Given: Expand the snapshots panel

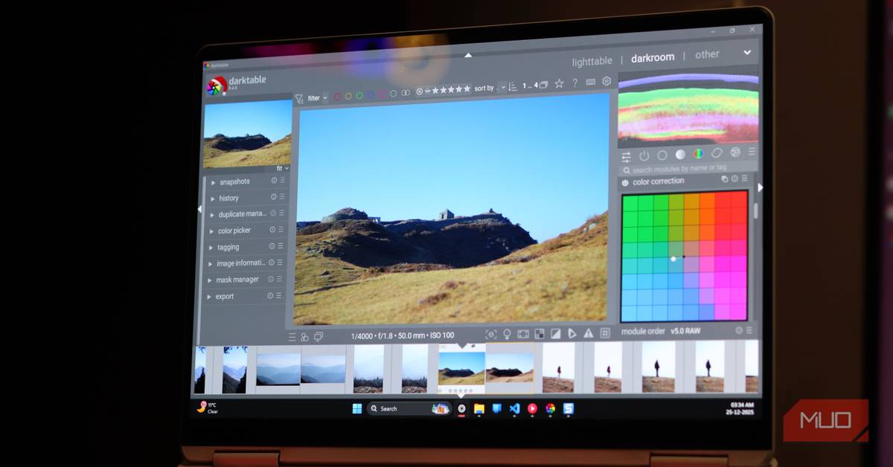Looking at the screenshot, I should pyautogui.click(x=213, y=182).
